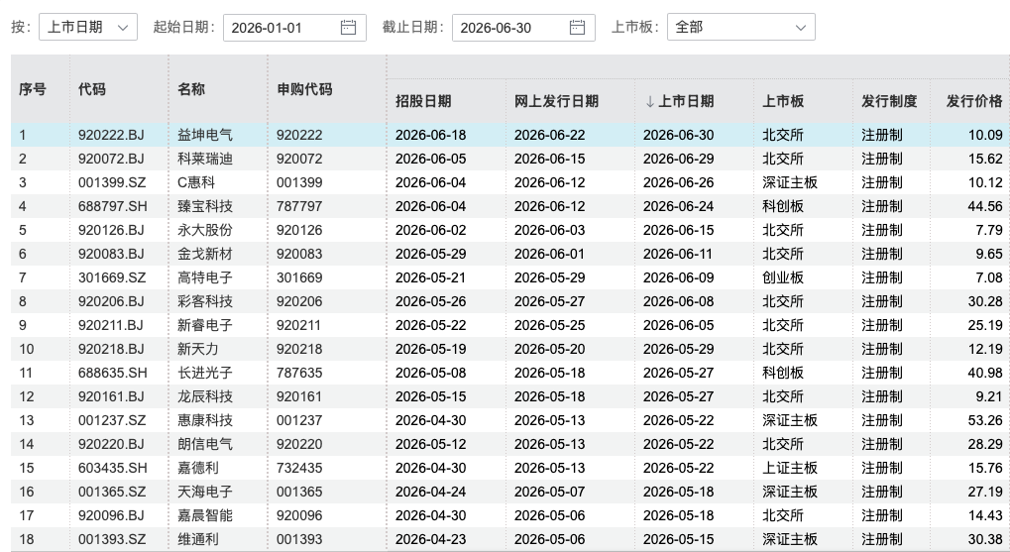Click issue price 9.21
Screen dimensions: 1010x552
point(989,397)
